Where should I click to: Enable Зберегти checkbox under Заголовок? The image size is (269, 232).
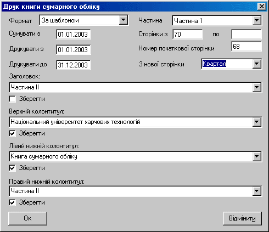pos(12,99)
